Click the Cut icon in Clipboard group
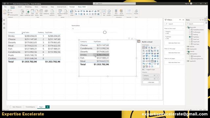This screenshot has height=118, width=210. tap(9, 10)
